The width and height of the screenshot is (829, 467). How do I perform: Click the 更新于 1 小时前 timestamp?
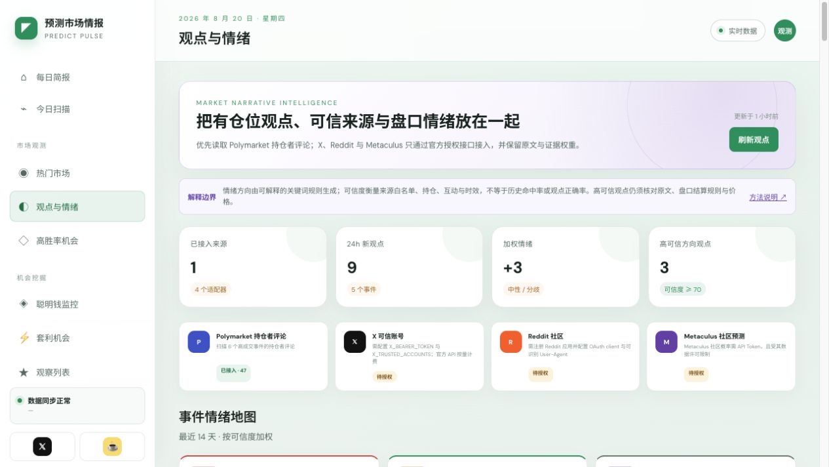click(x=756, y=116)
